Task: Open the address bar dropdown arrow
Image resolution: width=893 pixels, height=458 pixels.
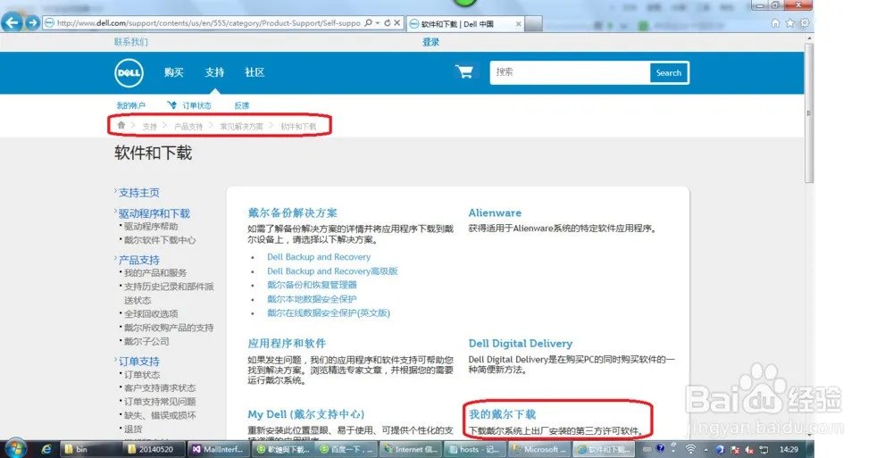Action: 377,23
